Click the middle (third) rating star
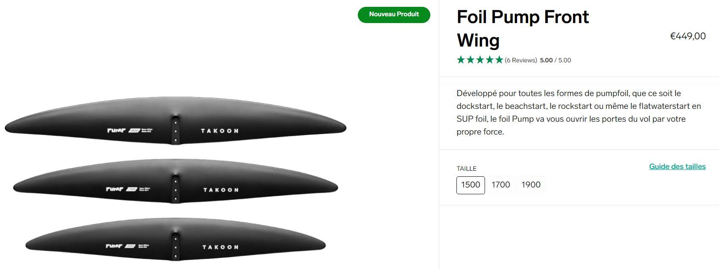This screenshot has height=269, width=719. [x=480, y=60]
